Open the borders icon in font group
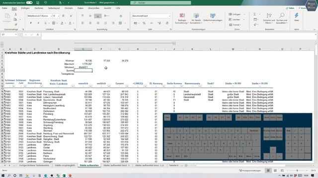318x178 pixels. [54, 23]
